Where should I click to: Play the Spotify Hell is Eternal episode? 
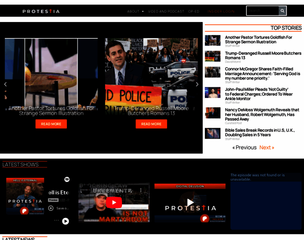66,221
